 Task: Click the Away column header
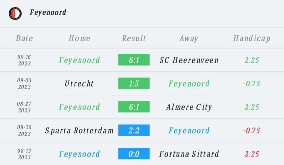click(x=189, y=38)
